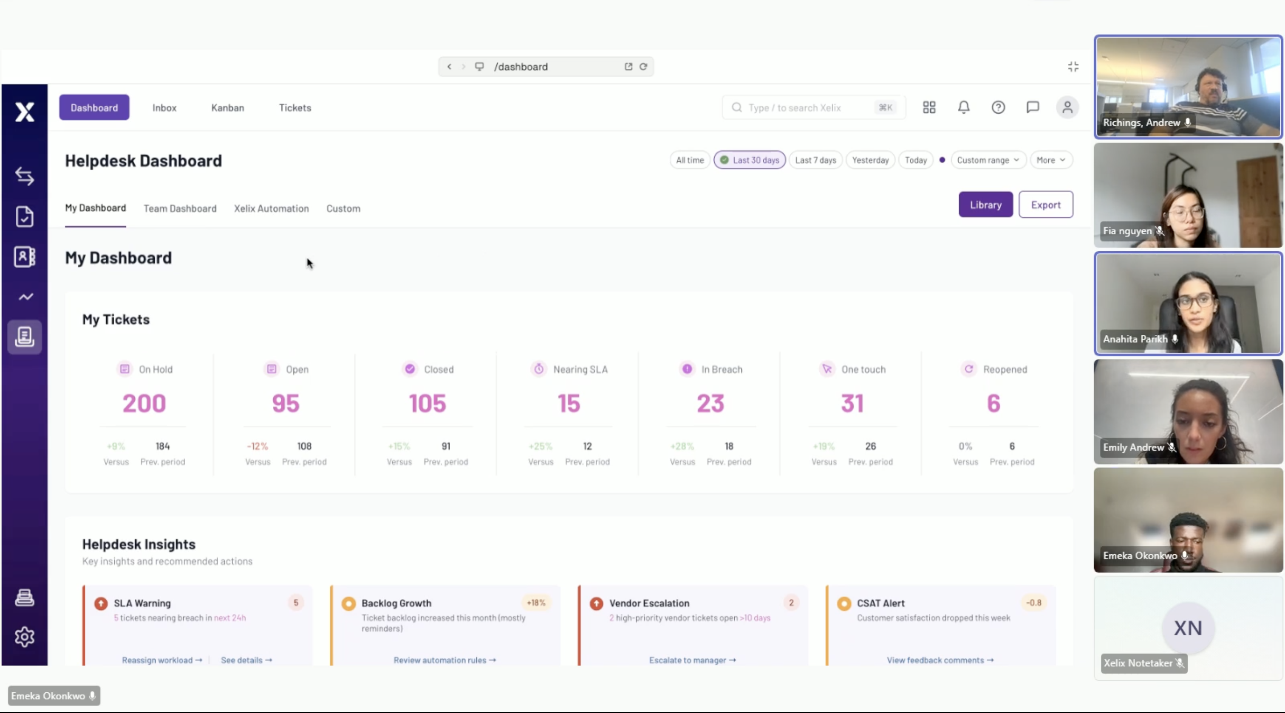Click the reload icon in address bar
1285x713 pixels.
[x=643, y=67]
